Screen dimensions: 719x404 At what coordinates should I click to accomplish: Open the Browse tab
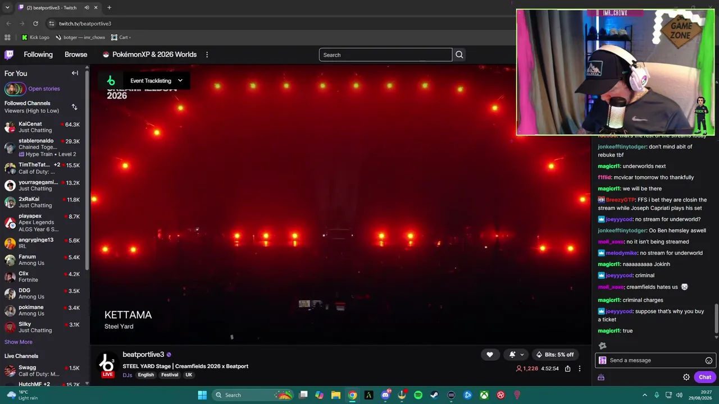point(76,54)
